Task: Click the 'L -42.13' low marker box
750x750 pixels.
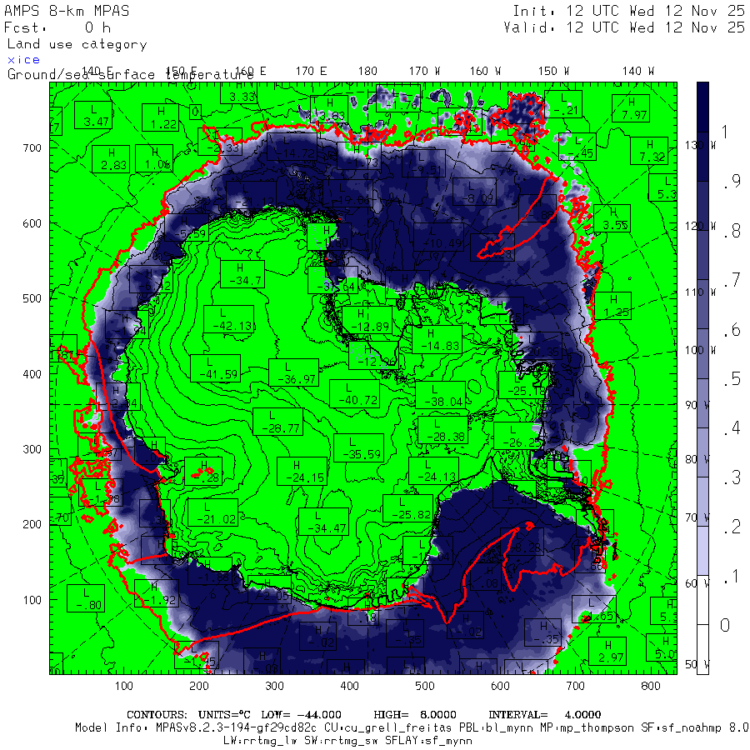Action: [x=228, y=319]
